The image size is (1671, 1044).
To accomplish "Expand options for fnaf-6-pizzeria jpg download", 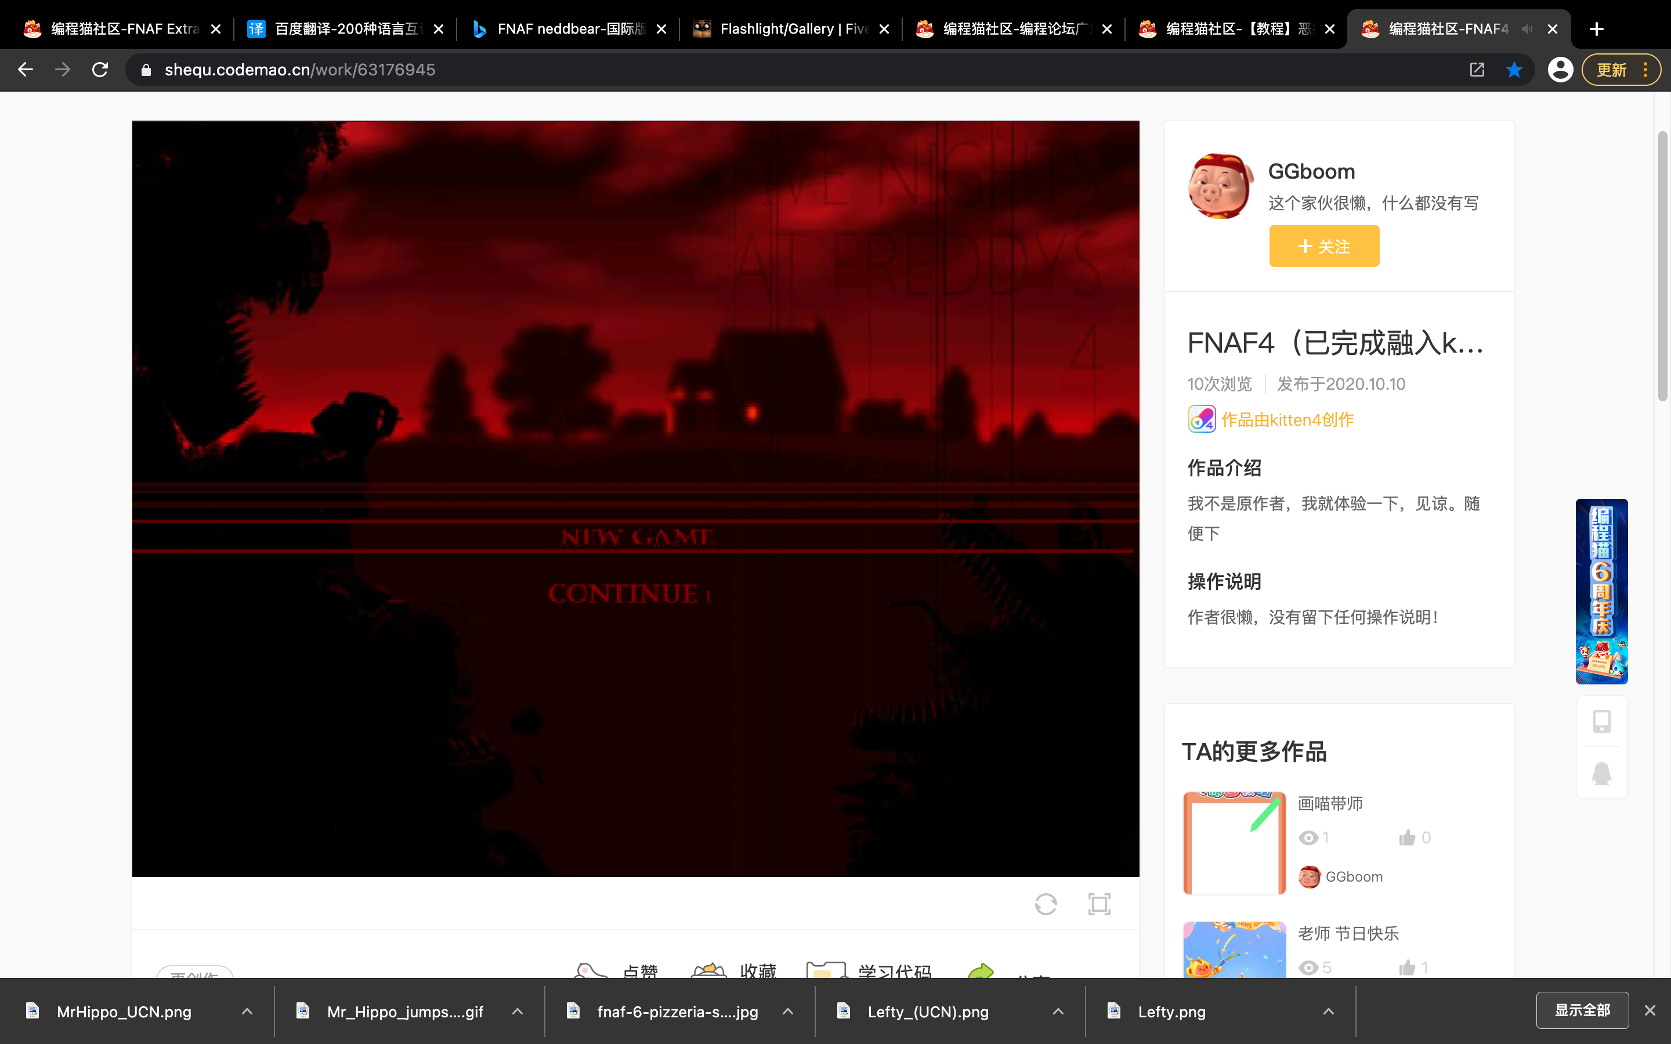I will click(788, 1012).
